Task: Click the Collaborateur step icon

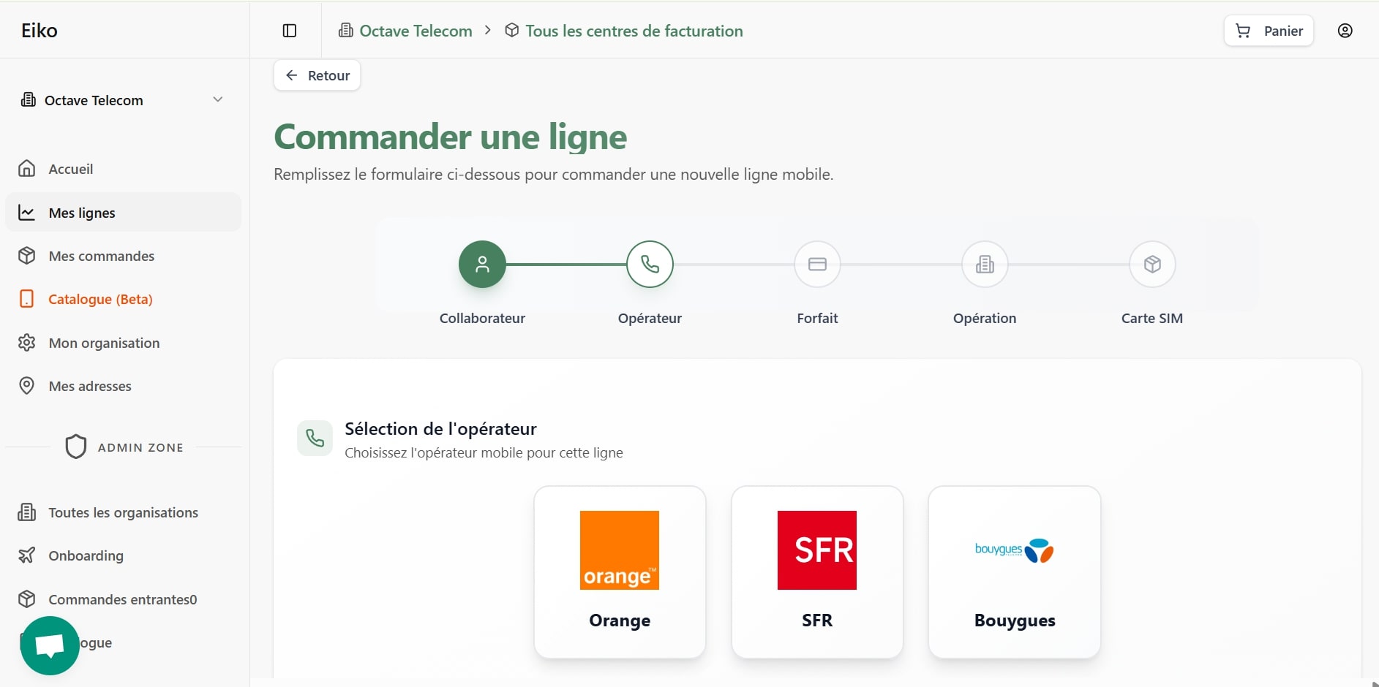Action: point(482,264)
